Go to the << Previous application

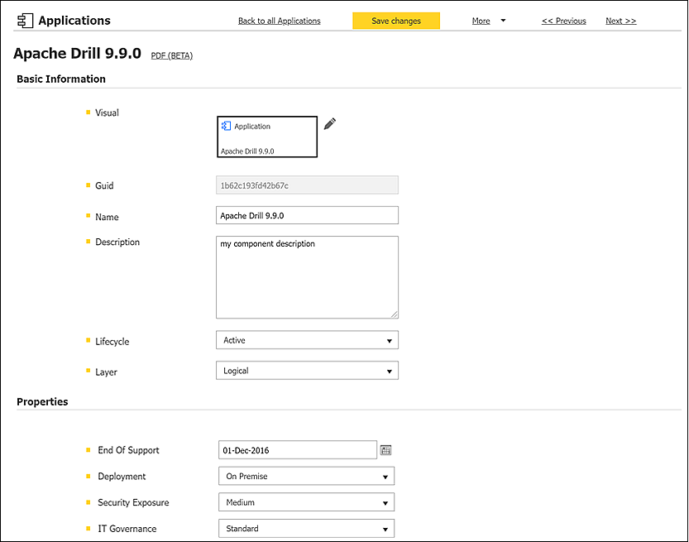[x=563, y=21]
